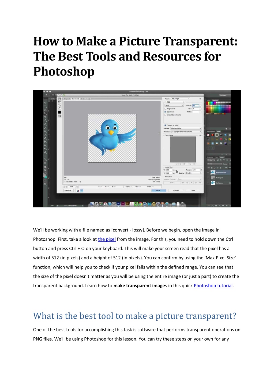The width and height of the screenshot is (274, 388).
Task: Open Photoshop from the macOS dock
Action: point(118,204)
